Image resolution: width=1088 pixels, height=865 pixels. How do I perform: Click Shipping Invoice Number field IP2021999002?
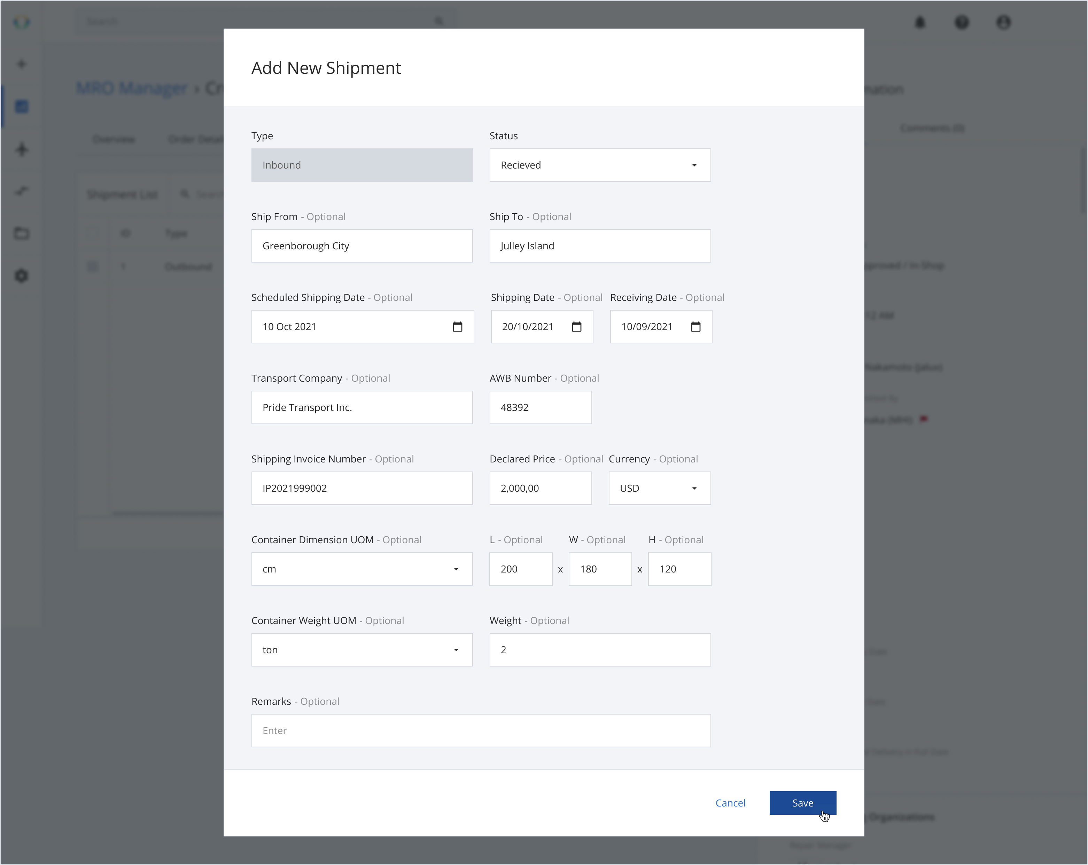(x=362, y=488)
